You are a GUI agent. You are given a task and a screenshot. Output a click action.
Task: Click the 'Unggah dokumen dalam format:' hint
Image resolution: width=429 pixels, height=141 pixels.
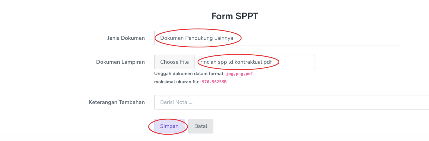tap(189, 74)
